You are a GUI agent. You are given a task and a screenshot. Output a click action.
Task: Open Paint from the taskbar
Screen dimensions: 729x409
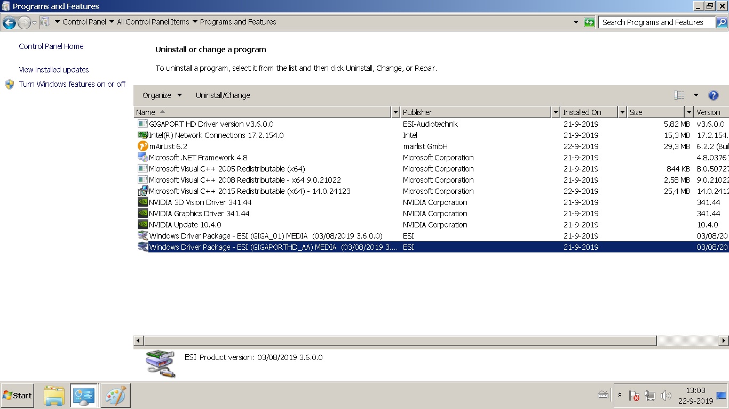point(115,396)
